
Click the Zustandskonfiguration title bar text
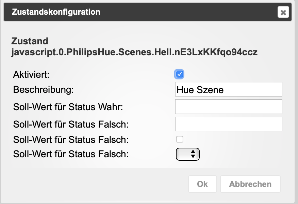click(x=56, y=12)
